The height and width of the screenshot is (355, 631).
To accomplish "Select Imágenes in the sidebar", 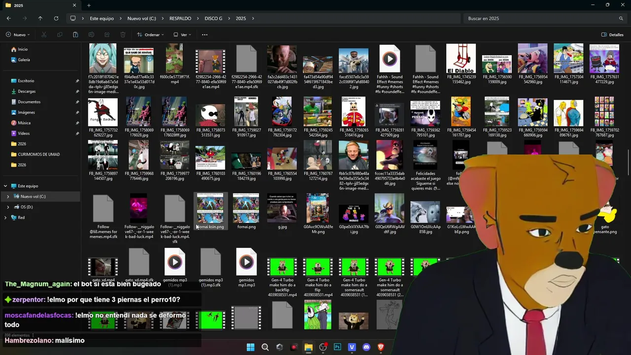I will [x=26, y=112].
